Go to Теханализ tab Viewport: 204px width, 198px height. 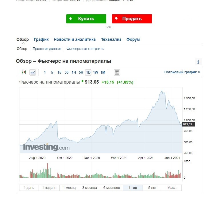point(111,39)
